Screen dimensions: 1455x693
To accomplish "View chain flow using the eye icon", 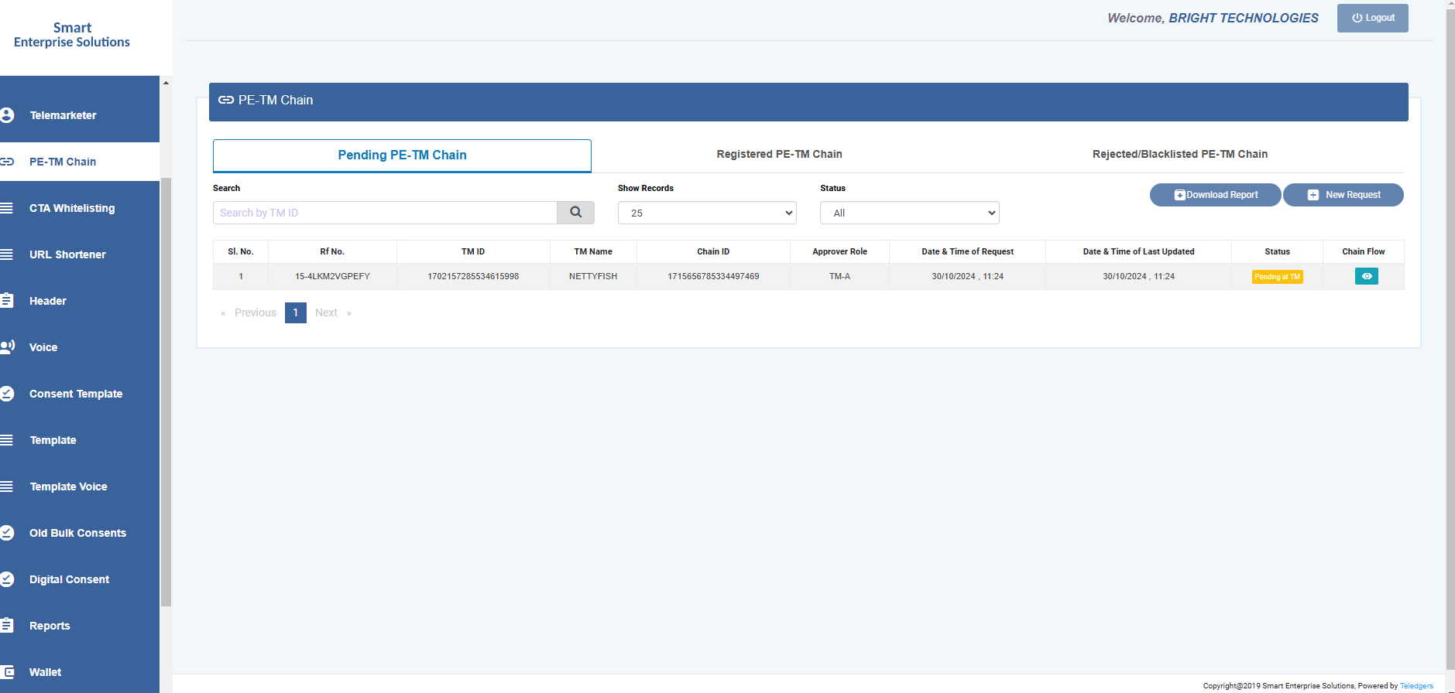I will 1366,276.
